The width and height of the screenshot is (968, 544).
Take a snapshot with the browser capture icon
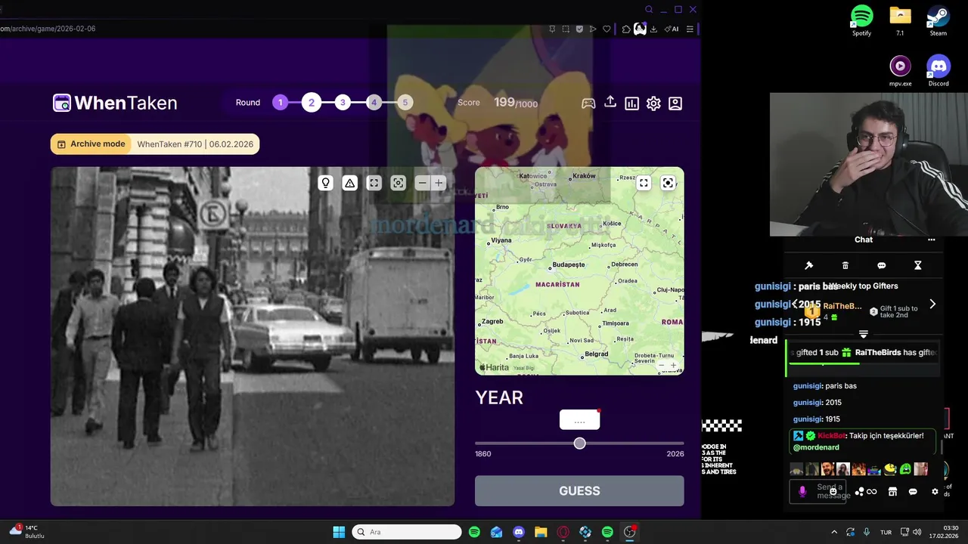[566, 29]
